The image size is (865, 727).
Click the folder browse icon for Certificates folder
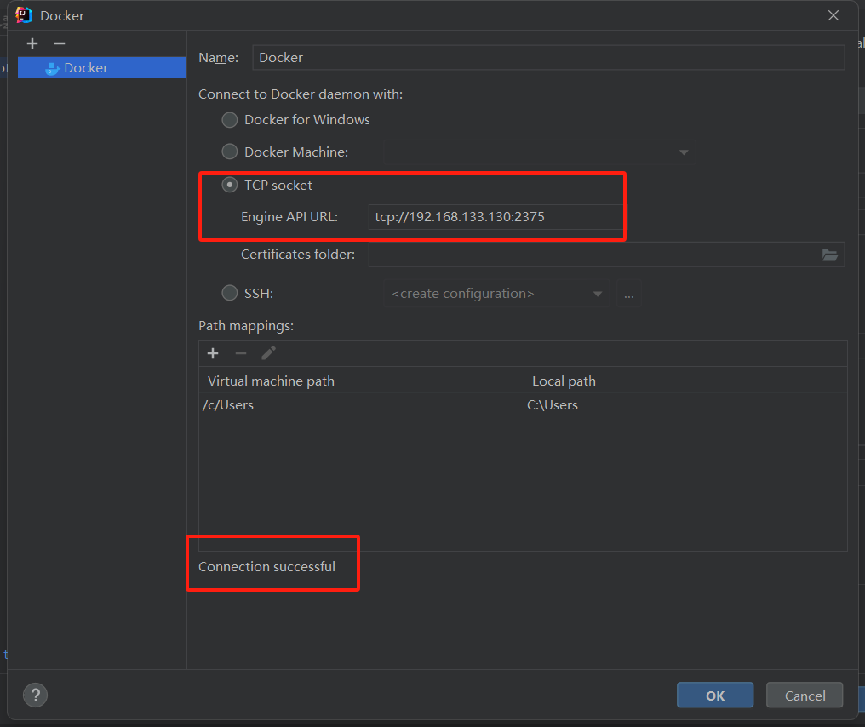click(830, 255)
